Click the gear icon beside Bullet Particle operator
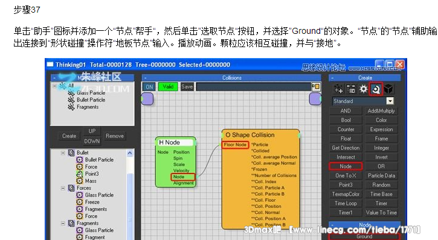The height and width of the screenshot is (240, 438). tap(80, 160)
